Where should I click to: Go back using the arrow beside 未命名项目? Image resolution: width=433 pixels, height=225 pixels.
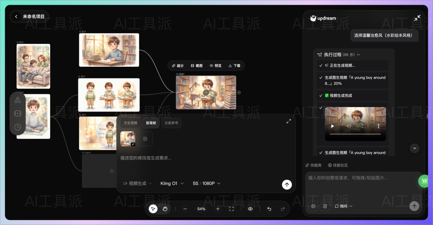(x=16, y=16)
